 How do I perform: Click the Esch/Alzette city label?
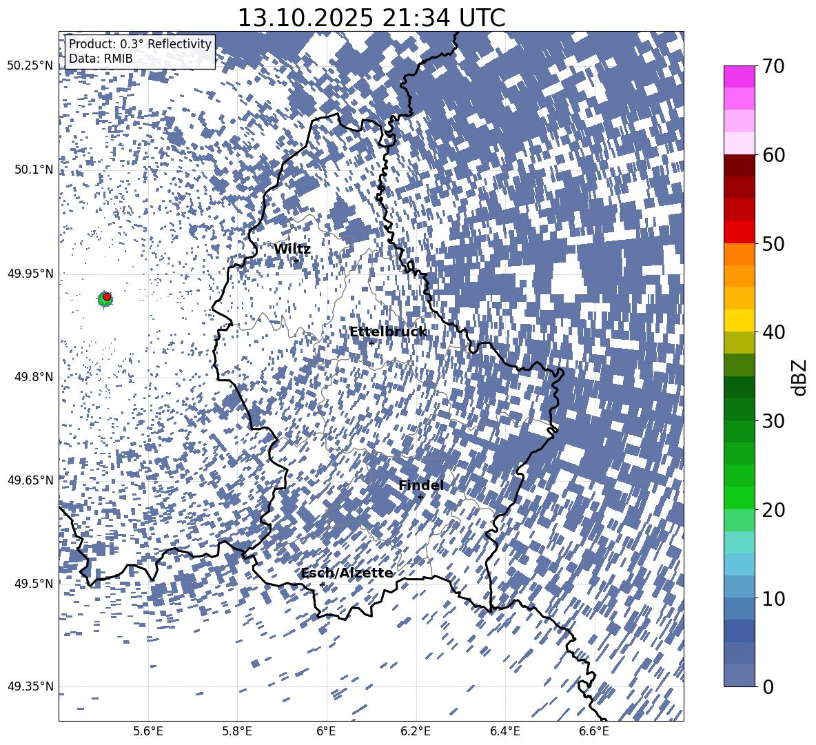[347, 573]
